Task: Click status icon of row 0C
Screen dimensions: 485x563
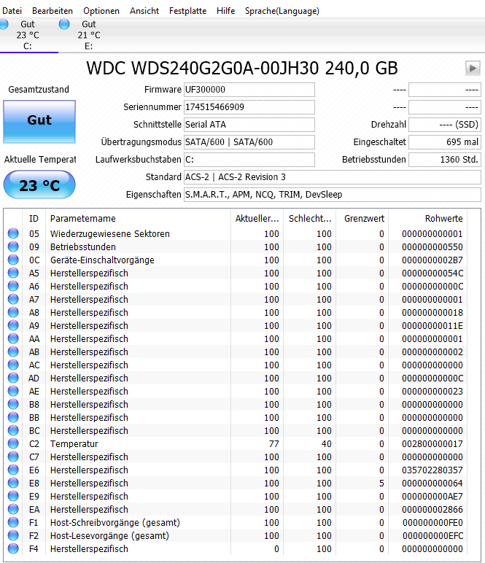Action: (x=13, y=260)
